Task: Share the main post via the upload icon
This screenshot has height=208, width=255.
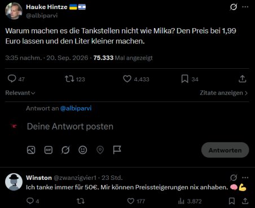Action: (x=243, y=79)
